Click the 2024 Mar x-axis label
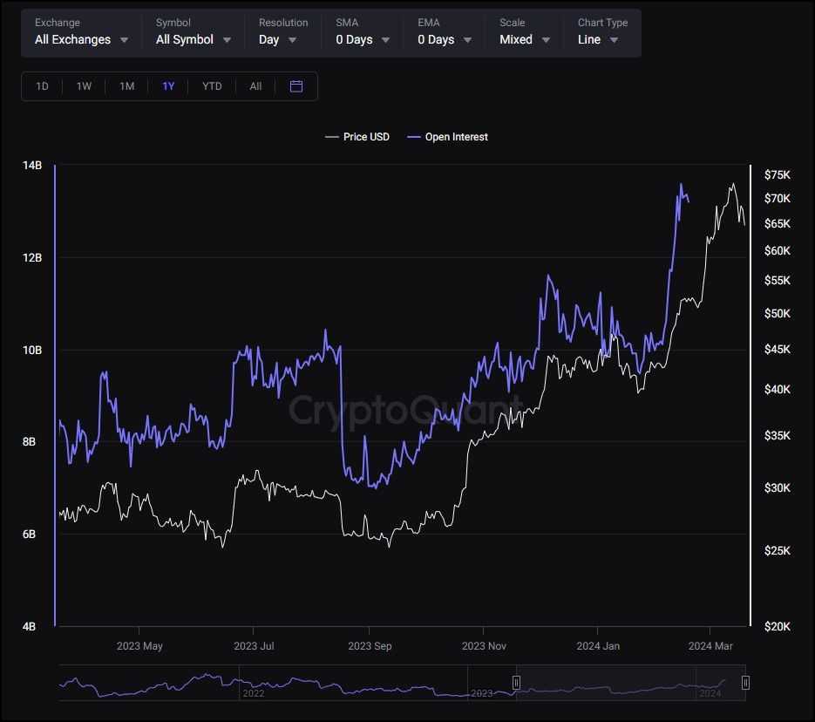This screenshot has width=815, height=722. (710, 646)
